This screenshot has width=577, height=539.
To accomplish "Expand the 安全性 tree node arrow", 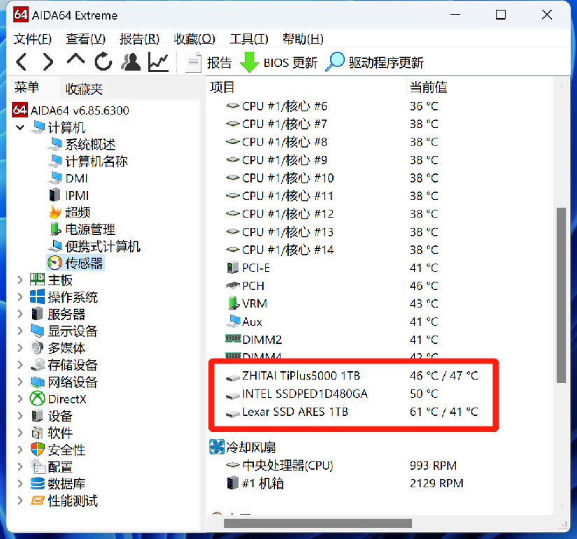I will [20, 450].
